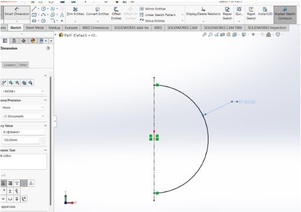Open the DisplayManager color ball tab

(x=33, y=41)
